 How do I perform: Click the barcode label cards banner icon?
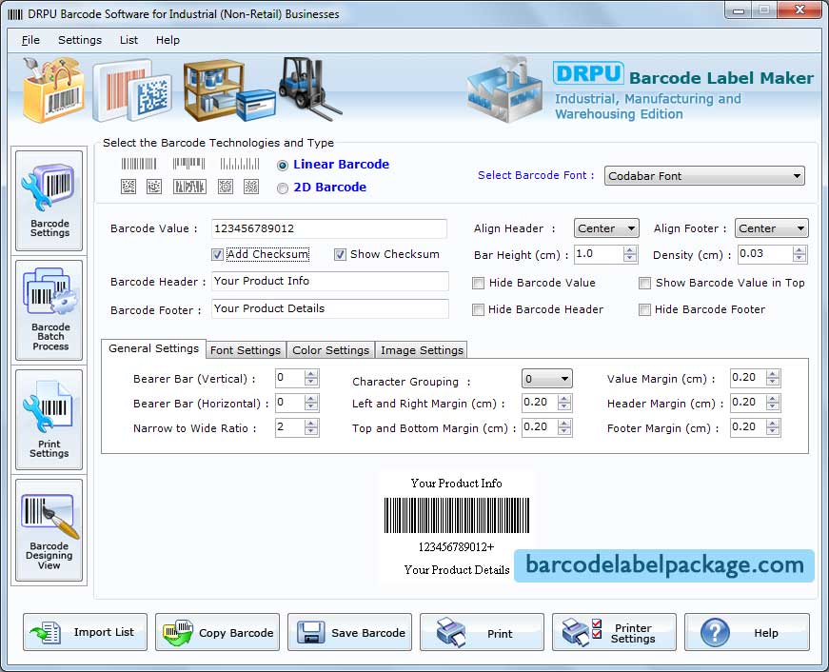[132, 91]
